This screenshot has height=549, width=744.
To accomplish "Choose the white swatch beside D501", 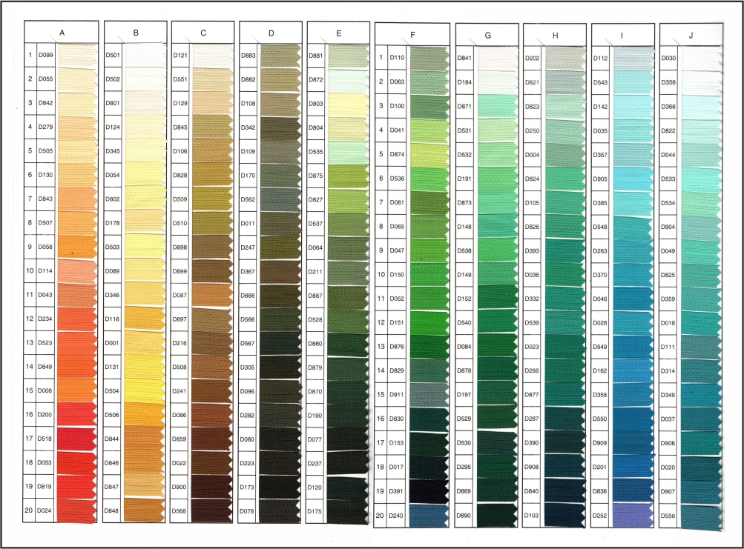I will coord(145,55).
